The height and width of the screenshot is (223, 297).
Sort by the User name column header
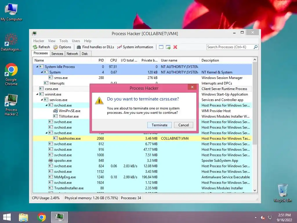pyautogui.click(x=179, y=60)
